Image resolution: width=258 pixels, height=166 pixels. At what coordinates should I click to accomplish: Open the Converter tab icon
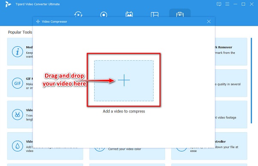click(x=78, y=15)
